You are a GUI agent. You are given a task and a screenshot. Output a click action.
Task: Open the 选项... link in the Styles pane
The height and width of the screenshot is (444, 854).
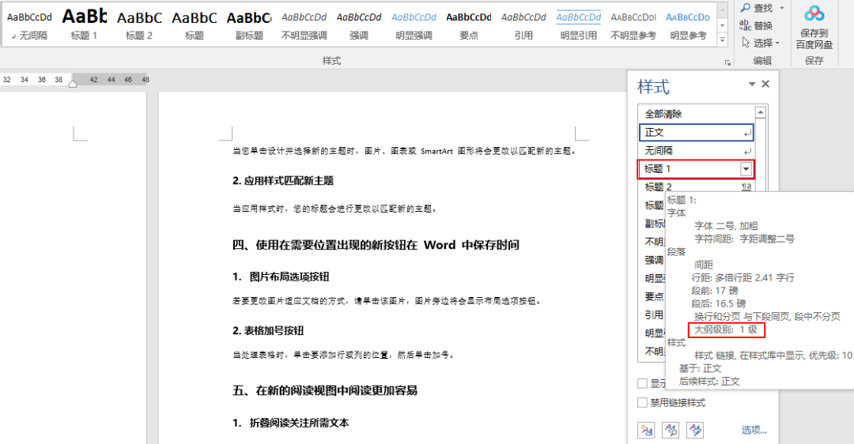coord(754,430)
